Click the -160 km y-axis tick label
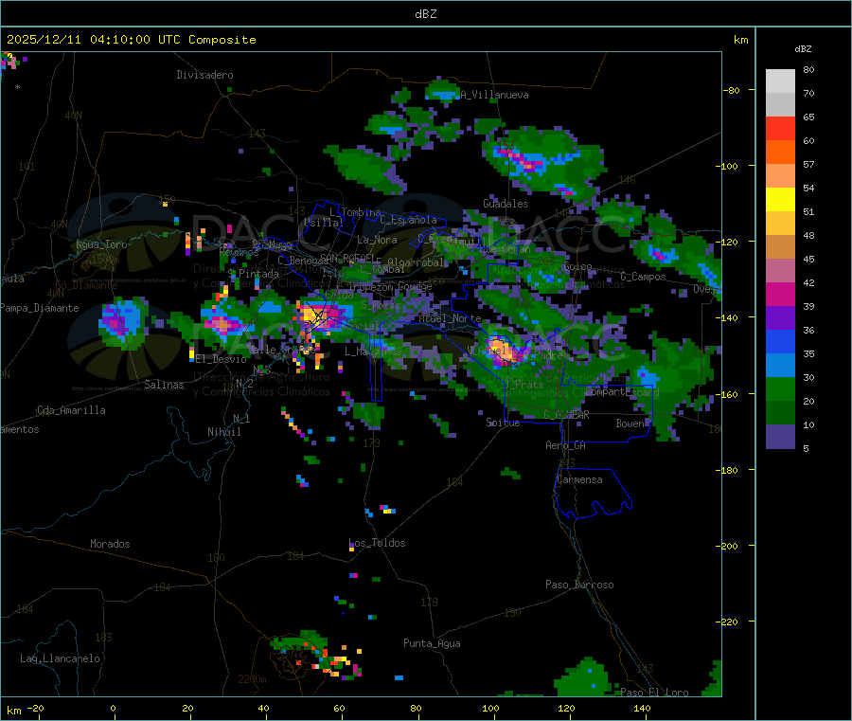The width and height of the screenshot is (852, 721). [x=726, y=394]
